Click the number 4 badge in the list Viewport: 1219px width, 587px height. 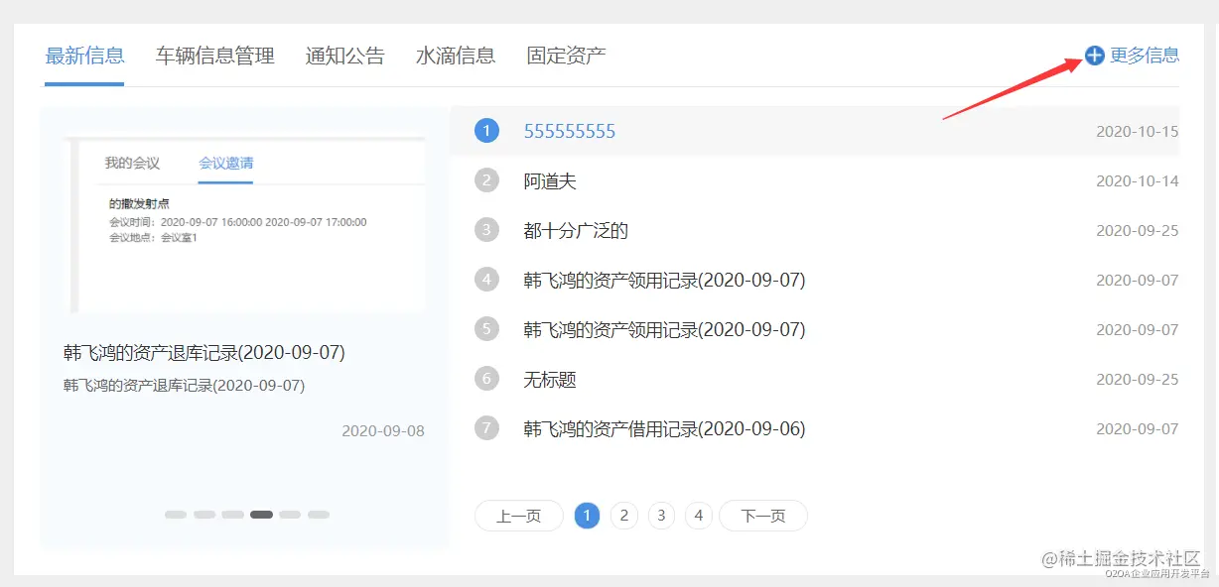(x=486, y=280)
